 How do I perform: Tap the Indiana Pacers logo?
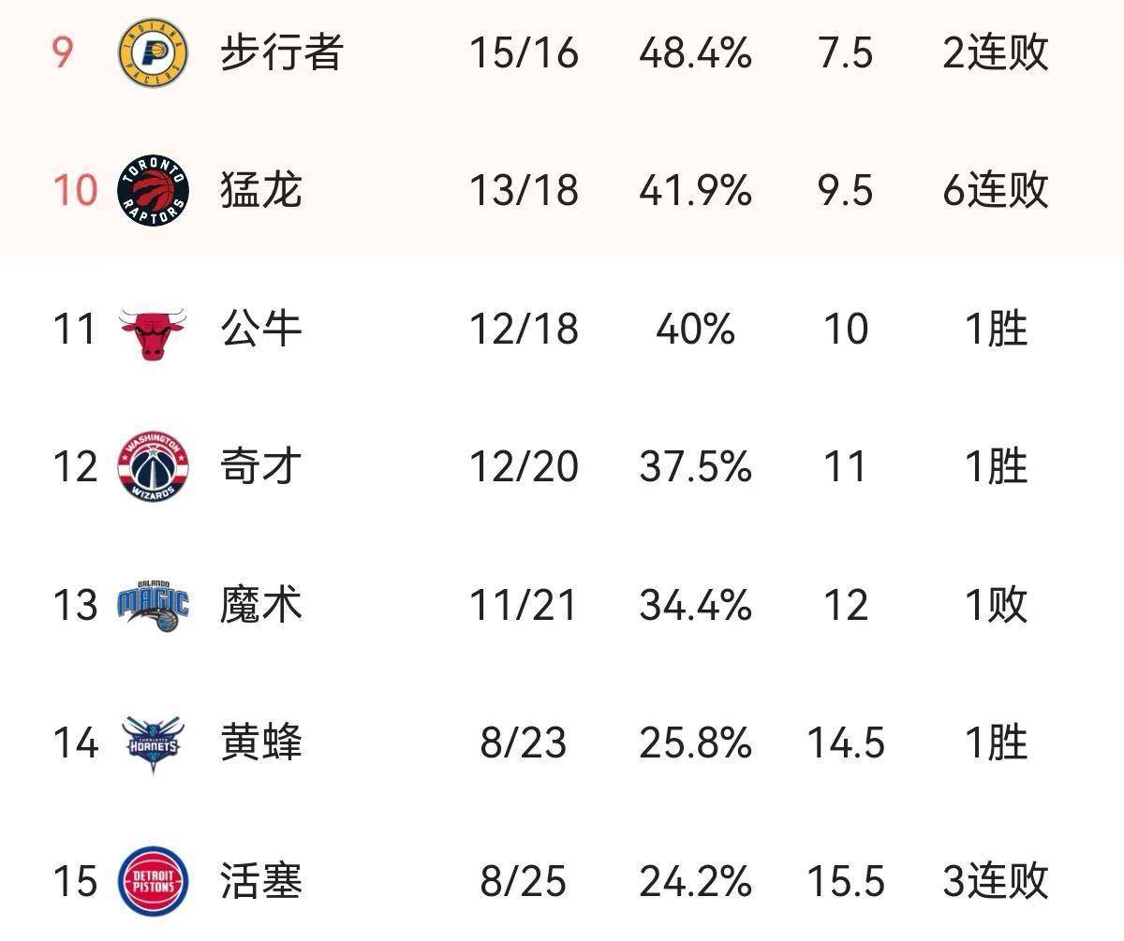[x=153, y=52]
